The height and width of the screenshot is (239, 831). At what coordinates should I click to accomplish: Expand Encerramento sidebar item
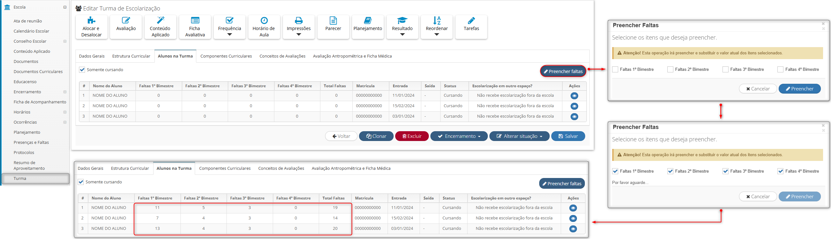point(65,92)
